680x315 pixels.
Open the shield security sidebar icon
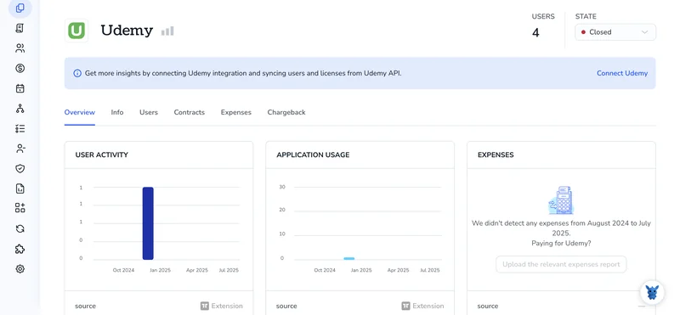click(20, 169)
